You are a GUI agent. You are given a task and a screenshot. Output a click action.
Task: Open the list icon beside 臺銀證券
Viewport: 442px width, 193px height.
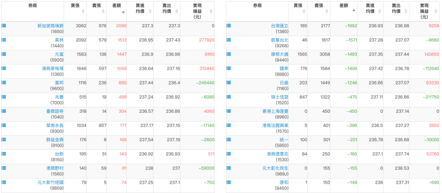4,111
